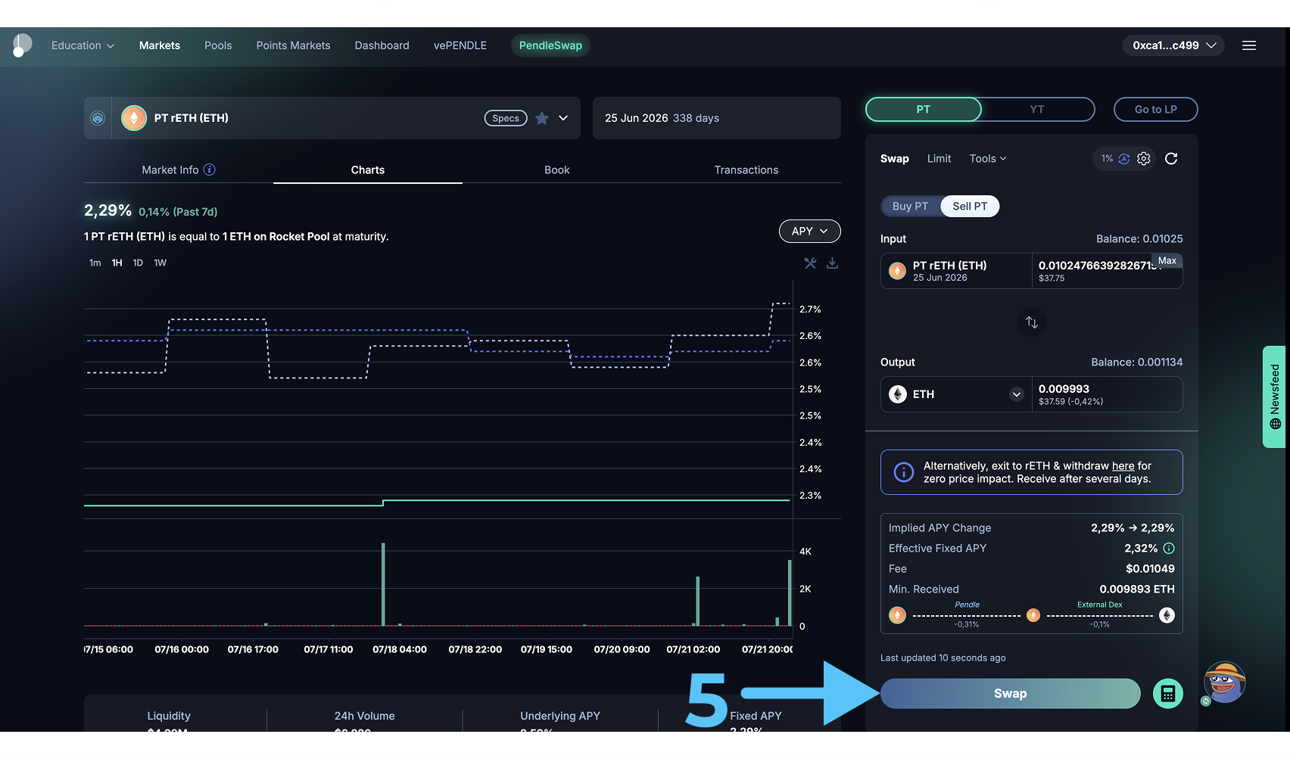Screen dimensions: 1290x759
Task: Select the YT token toggle
Action: click(x=1036, y=110)
